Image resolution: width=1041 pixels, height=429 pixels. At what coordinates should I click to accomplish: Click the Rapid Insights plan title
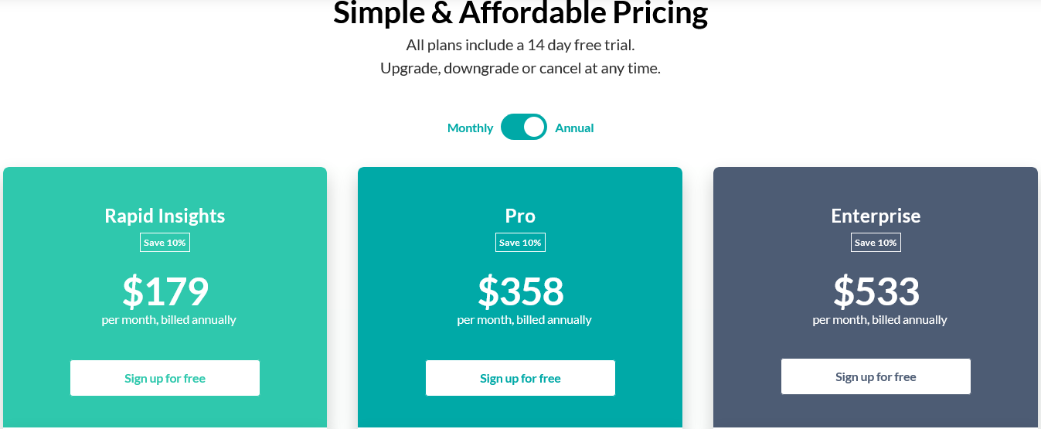(x=165, y=216)
